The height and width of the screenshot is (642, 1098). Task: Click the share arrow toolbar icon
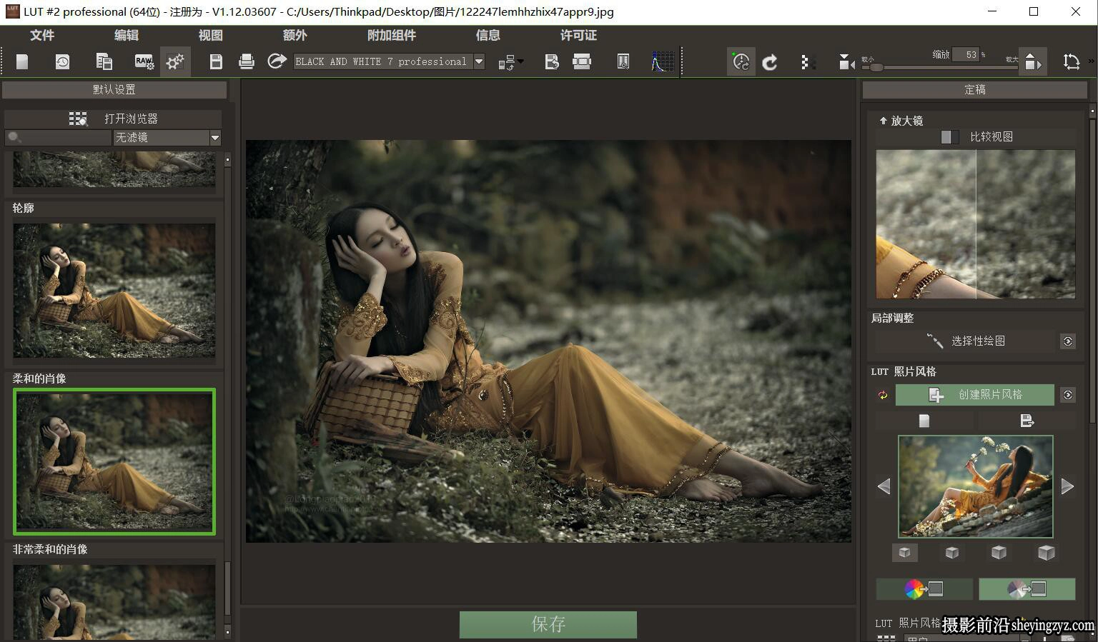click(277, 61)
